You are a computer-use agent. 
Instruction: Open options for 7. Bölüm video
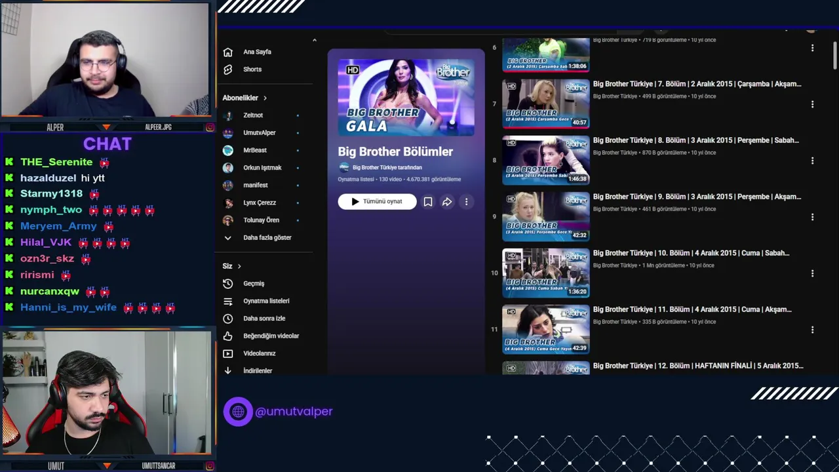click(812, 104)
